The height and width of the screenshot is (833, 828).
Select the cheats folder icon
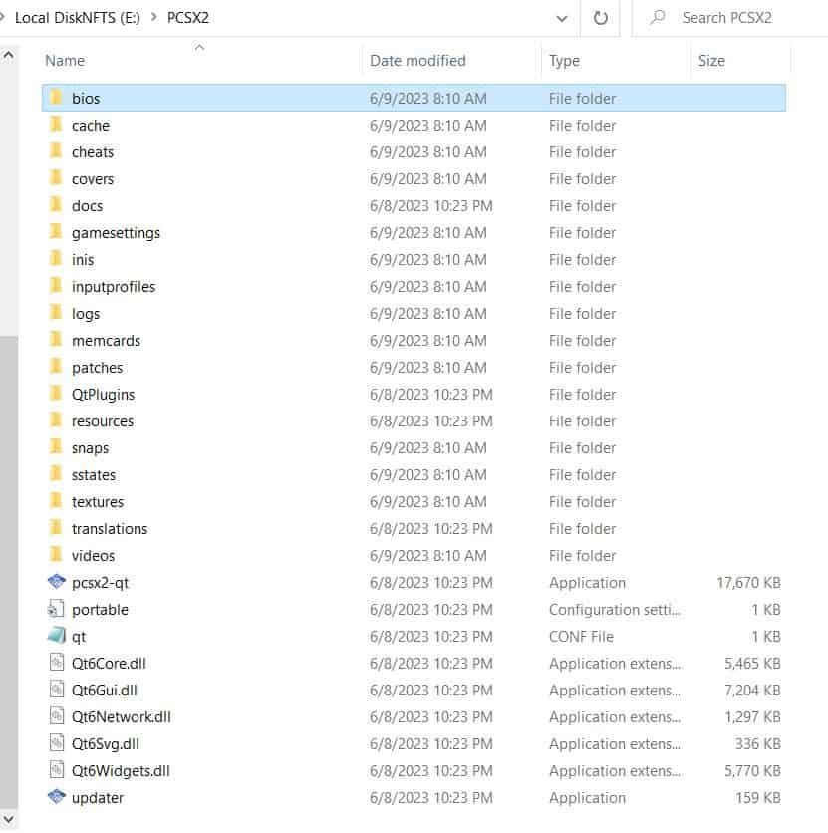click(56, 151)
